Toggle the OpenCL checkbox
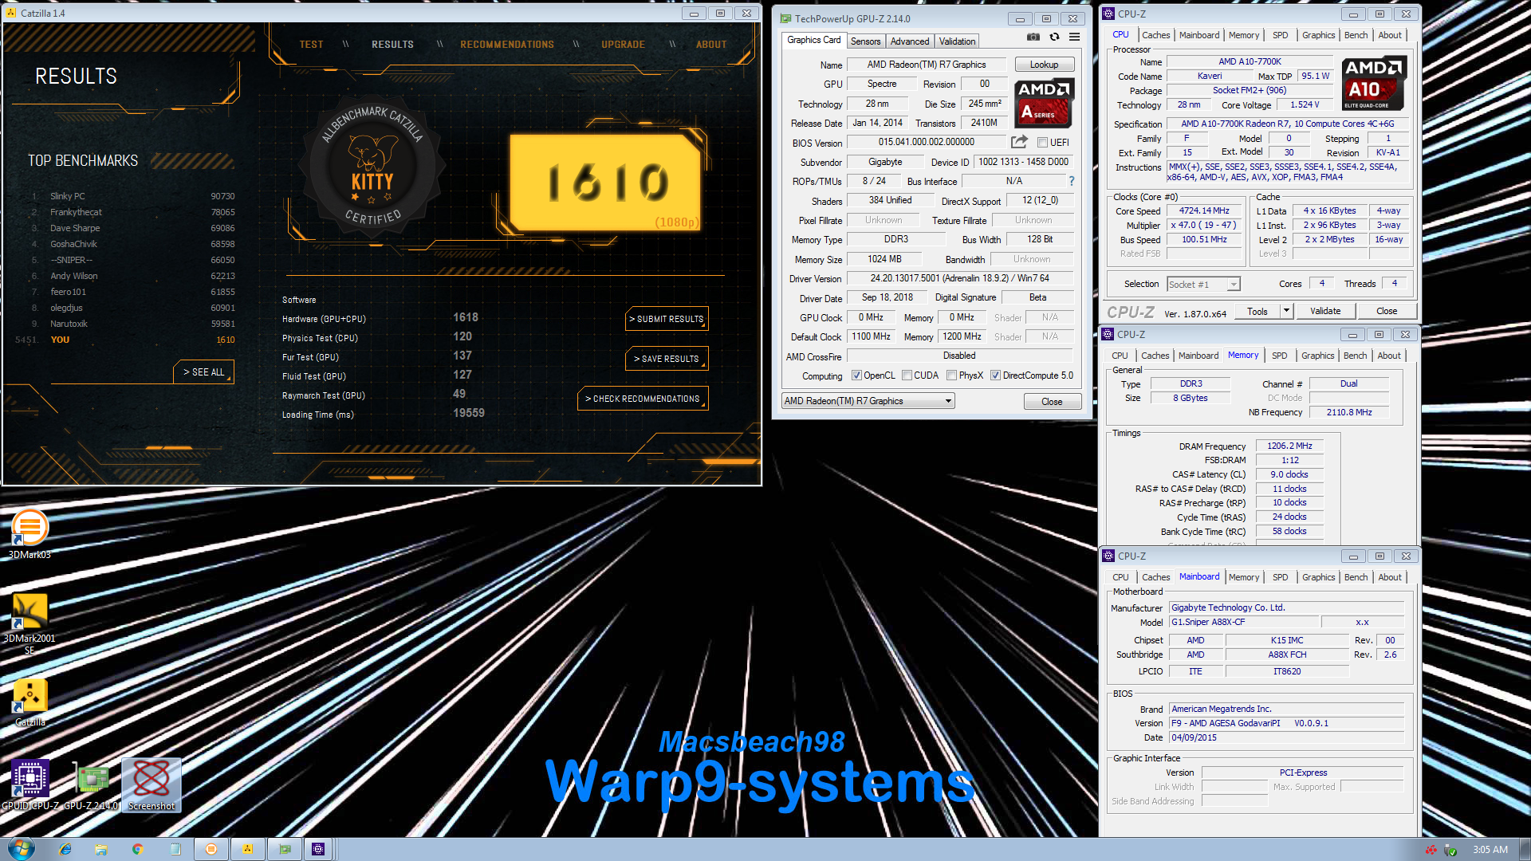This screenshot has width=1531, height=861. [x=856, y=375]
